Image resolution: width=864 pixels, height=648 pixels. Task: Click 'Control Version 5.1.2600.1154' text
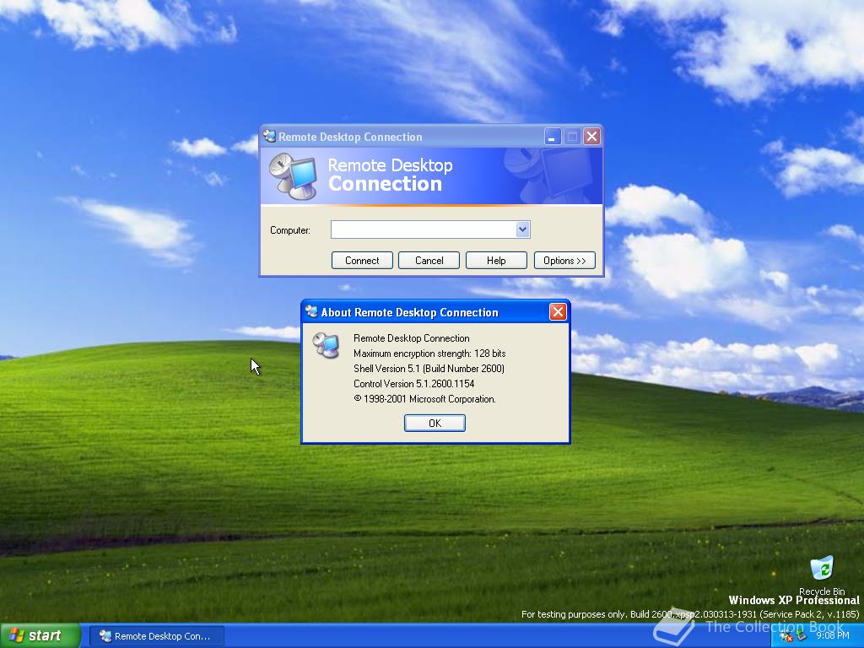tap(413, 384)
